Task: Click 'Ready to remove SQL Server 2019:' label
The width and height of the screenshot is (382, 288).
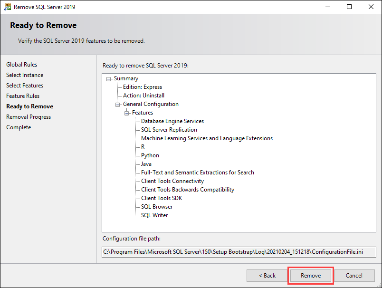Action: [x=146, y=66]
